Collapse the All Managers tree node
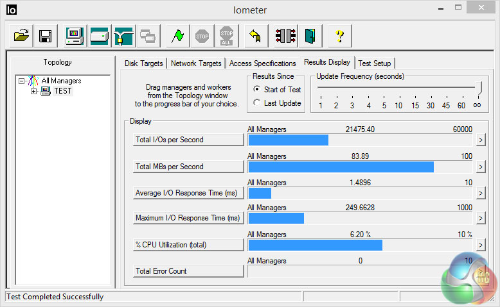The height and width of the screenshot is (307, 500). pyautogui.click(x=21, y=81)
